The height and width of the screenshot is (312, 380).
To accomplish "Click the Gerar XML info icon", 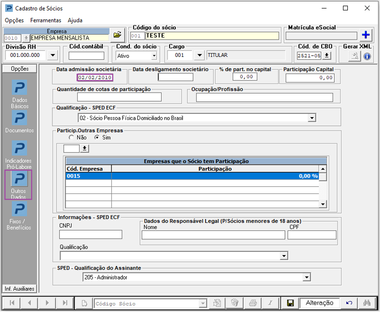I will [367, 56].
